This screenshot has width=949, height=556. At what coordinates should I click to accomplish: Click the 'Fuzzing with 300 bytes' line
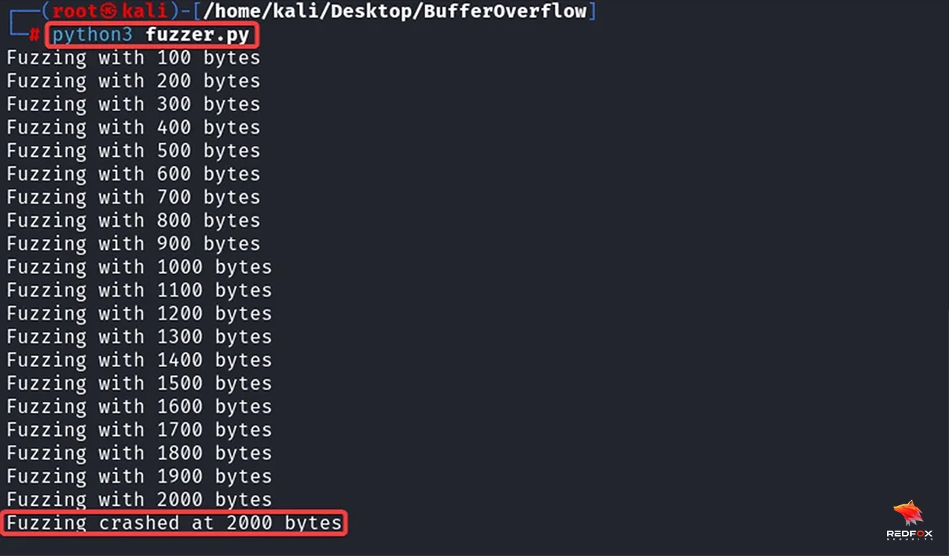(x=133, y=104)
